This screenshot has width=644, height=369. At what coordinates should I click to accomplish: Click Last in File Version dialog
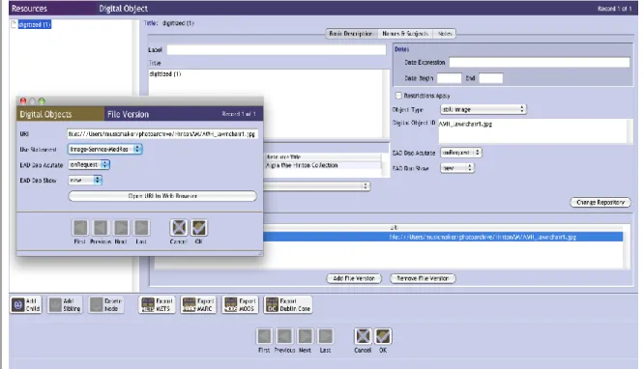[x=141, y=228]
